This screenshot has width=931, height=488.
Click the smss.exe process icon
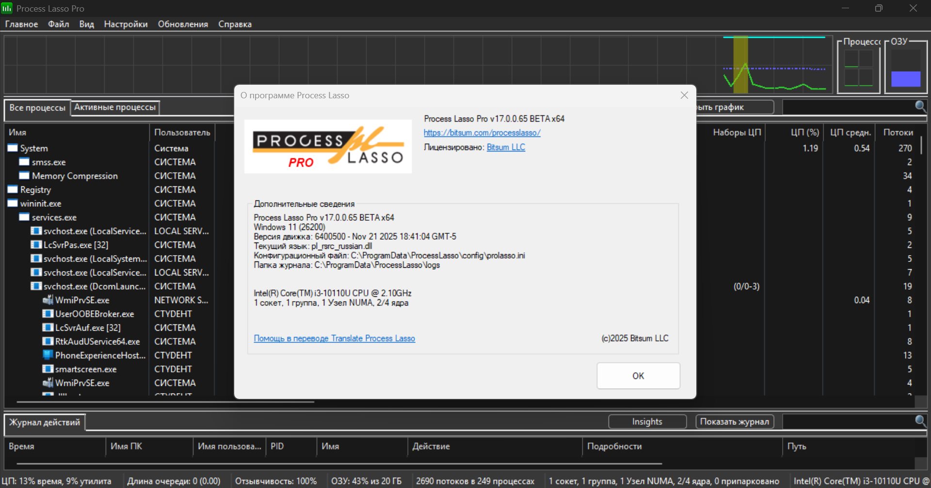pyautogui.click(x=24, y=162)
